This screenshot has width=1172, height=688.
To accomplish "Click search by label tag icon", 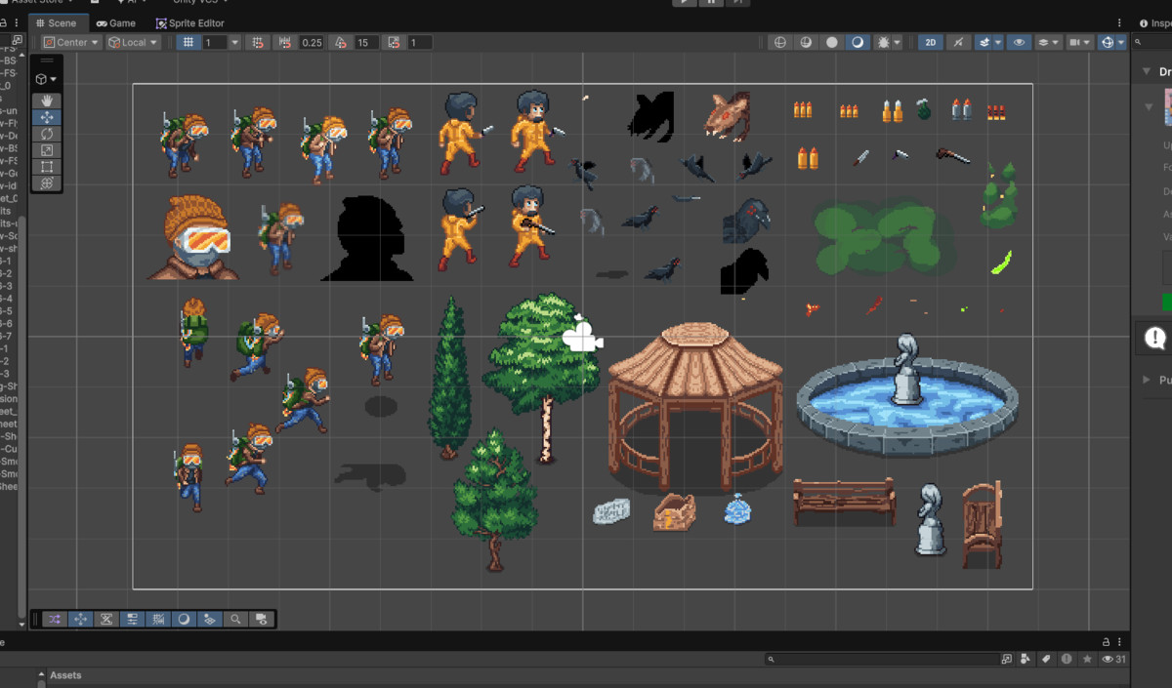I will click(x=1046, y=660).
